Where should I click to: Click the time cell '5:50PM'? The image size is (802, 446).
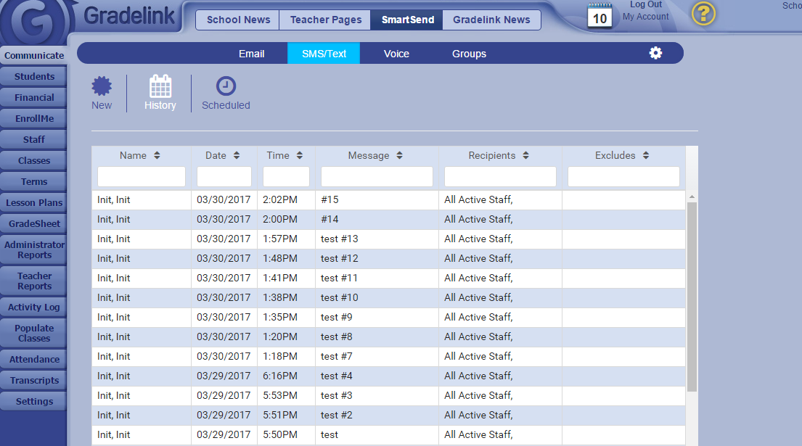(x=286, y=435)
